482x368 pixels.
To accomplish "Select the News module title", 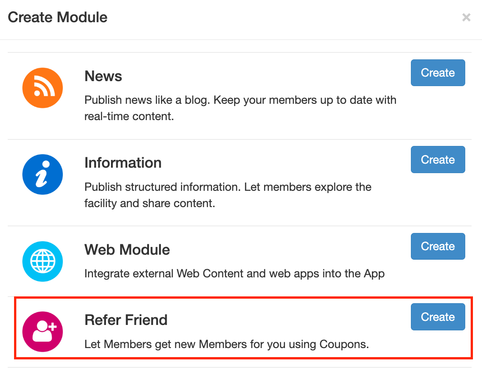I will tap(103, 76).
